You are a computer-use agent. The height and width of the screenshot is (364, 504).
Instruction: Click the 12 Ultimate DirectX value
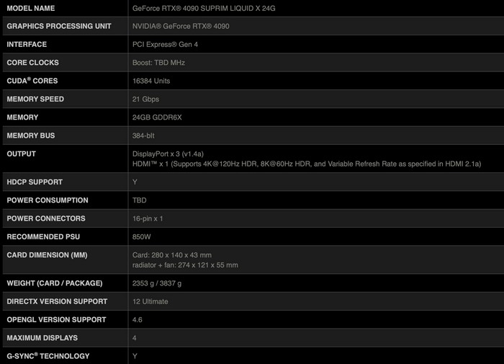(150, 301)
